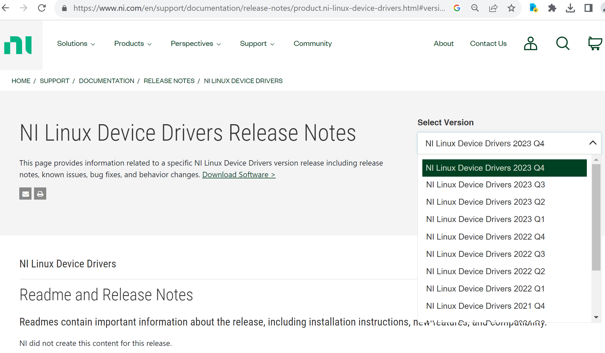Click the version list scroll down arrow
The image size is (605, 353).
pyautogui.click(x=596, y=317)
